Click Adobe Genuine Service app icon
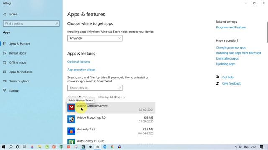This screenshot has width=268, height=150. [71, 107]
